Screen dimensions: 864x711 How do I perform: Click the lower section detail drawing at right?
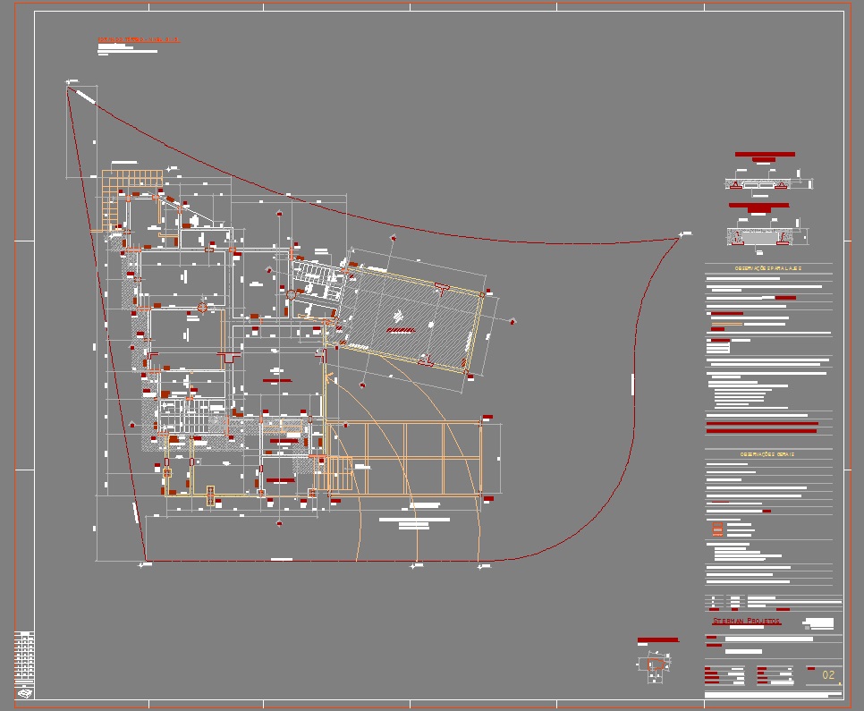click(x=768, y=236)
